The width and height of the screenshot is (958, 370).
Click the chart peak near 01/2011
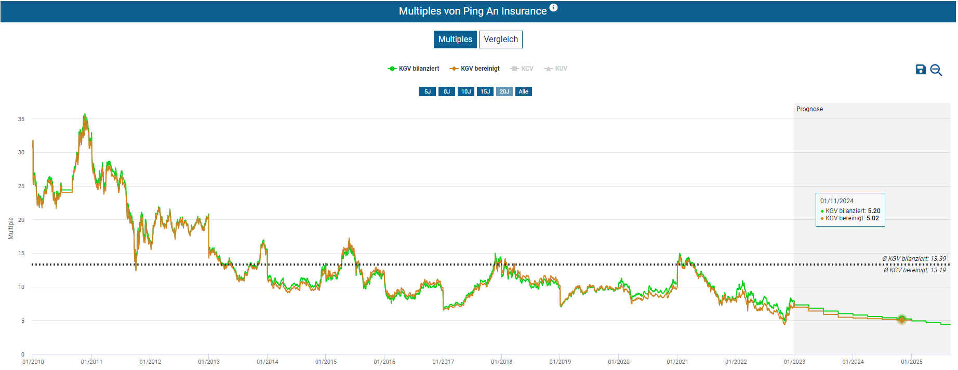pos(85,115)
